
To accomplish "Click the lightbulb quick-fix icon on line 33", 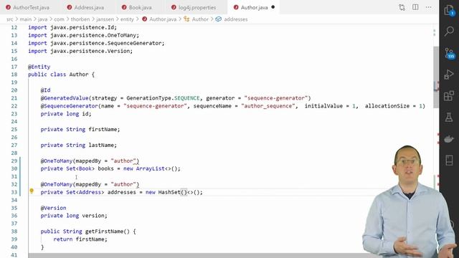I will tap(32, 191).
